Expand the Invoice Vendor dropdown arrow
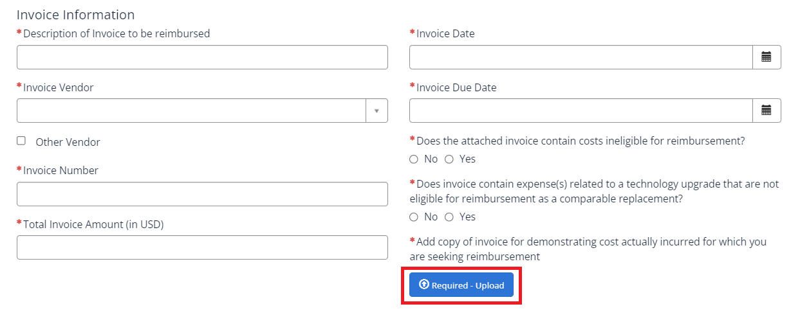Image resolution: width=800 pixels, height=311 pixels. coord(377,111)
